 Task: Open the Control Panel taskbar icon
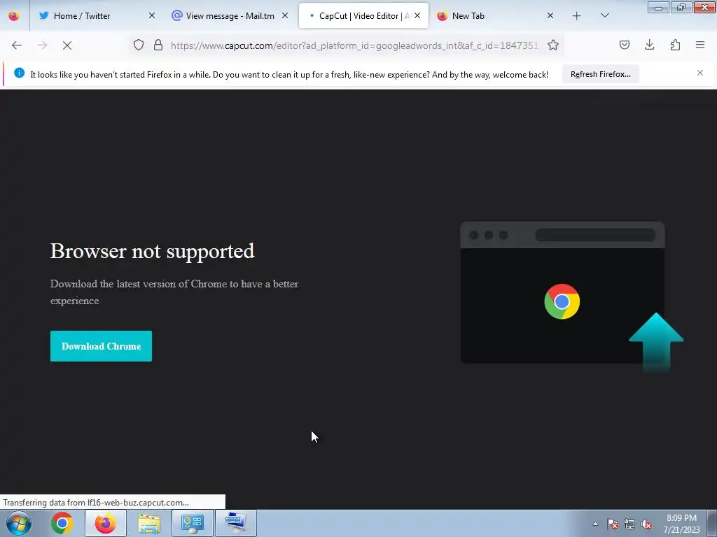(x=193, y=523)
